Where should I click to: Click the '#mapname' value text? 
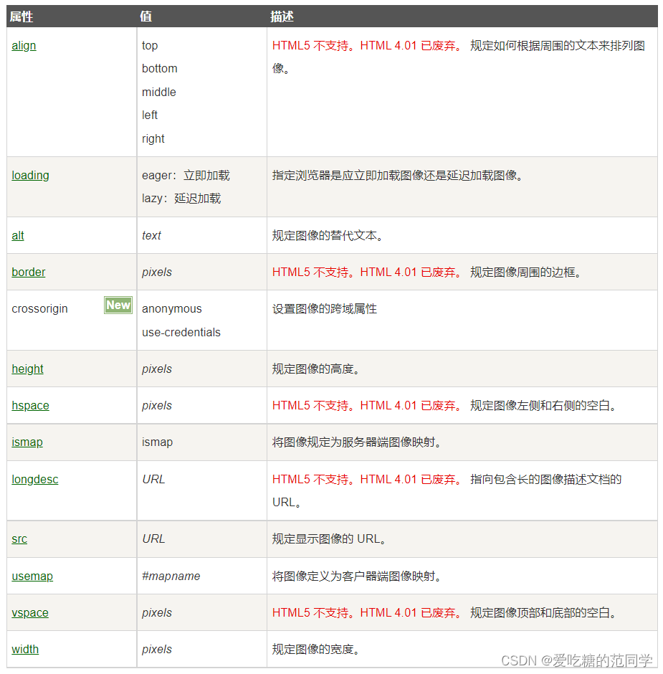point(171,576)
